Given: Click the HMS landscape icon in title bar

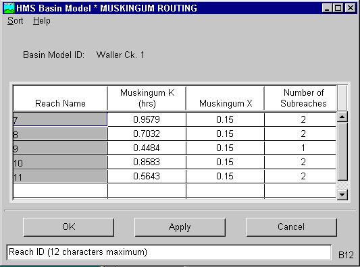Looking at the screenshot, I should tap(9, 8).
